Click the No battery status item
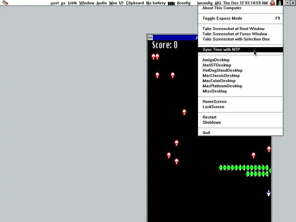This screenshot has width=296, height=222. (156, 3)
